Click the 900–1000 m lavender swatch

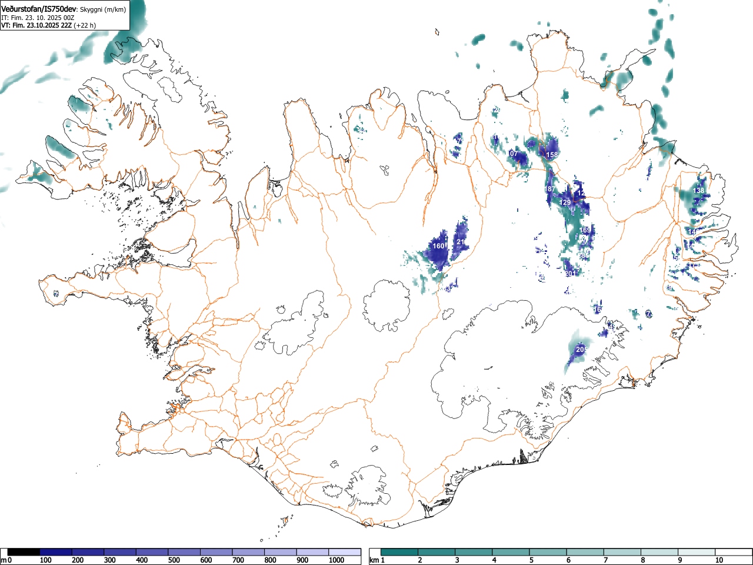pyautogui.click(x=313, y=552)
